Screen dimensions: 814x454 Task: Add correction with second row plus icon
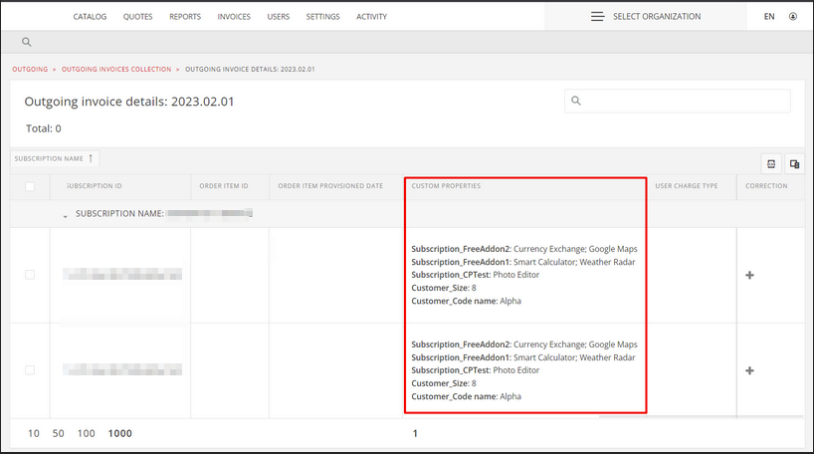[x=749, y=370]
